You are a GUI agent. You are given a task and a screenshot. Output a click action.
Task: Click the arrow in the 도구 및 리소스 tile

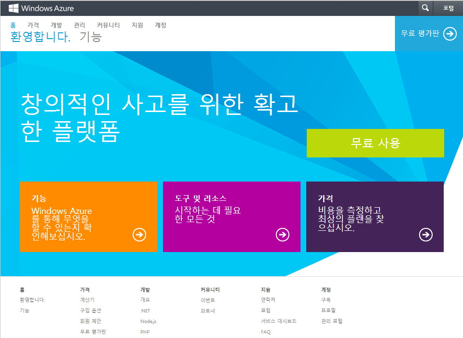point(283,235)
